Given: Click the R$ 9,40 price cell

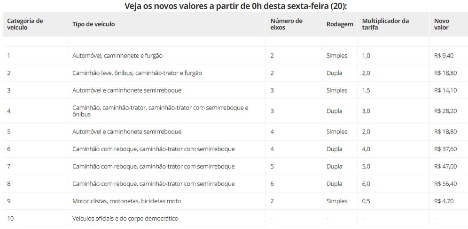Looking at the screenshot, I should pyautogui.click(x=444, y=56).
